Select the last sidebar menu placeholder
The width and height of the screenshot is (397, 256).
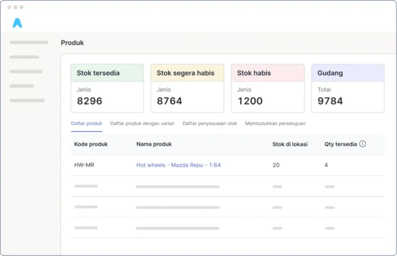[27, 101]
